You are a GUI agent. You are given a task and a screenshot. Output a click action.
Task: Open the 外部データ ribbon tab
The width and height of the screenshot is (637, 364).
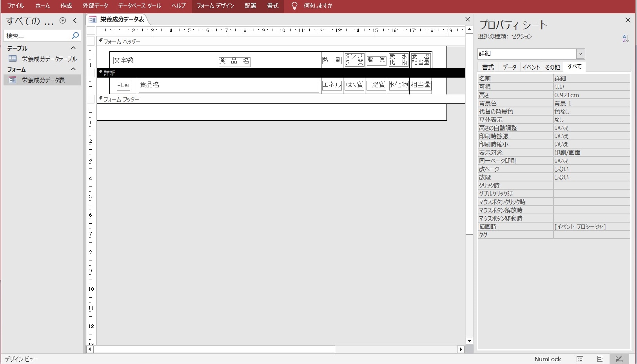[x=95, y=6]
